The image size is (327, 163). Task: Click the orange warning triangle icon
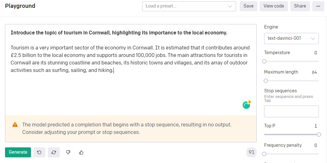point(15,125)
